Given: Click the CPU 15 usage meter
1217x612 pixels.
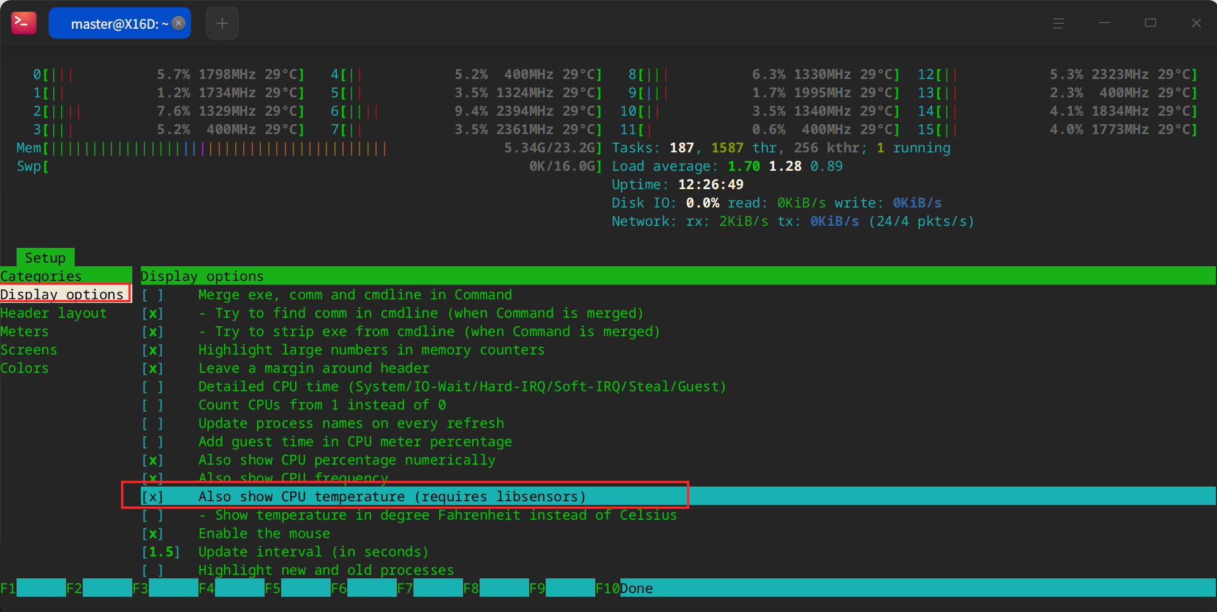Looking at the screenshot, I should [1057, 129].
